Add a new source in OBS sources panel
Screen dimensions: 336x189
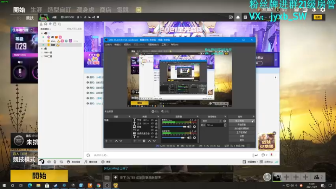coord(135,141)
